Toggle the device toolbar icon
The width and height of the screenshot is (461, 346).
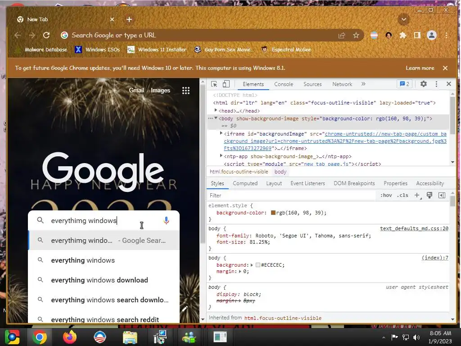(226, 84)
